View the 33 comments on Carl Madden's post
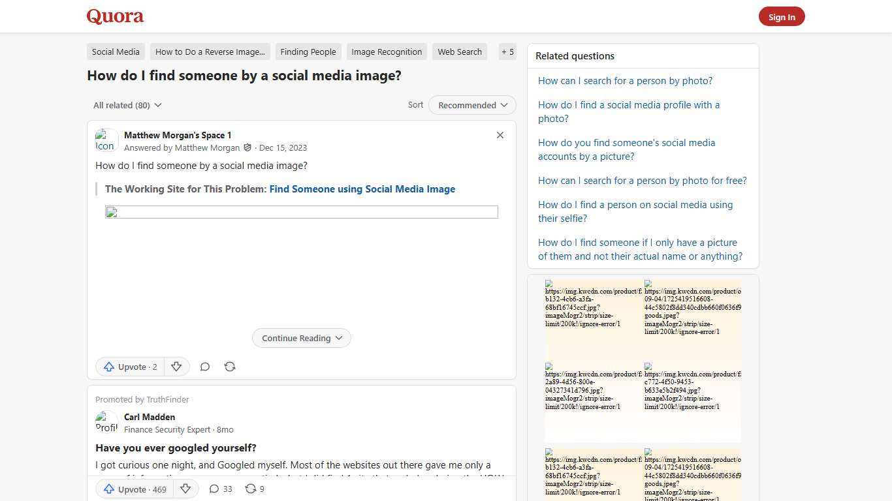This screenshot has height=501, width=892. click(x=220, y=489)
